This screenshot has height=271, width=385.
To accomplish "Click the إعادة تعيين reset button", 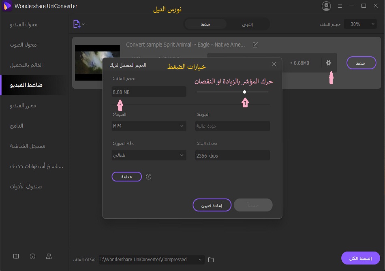I will (212, 205).
